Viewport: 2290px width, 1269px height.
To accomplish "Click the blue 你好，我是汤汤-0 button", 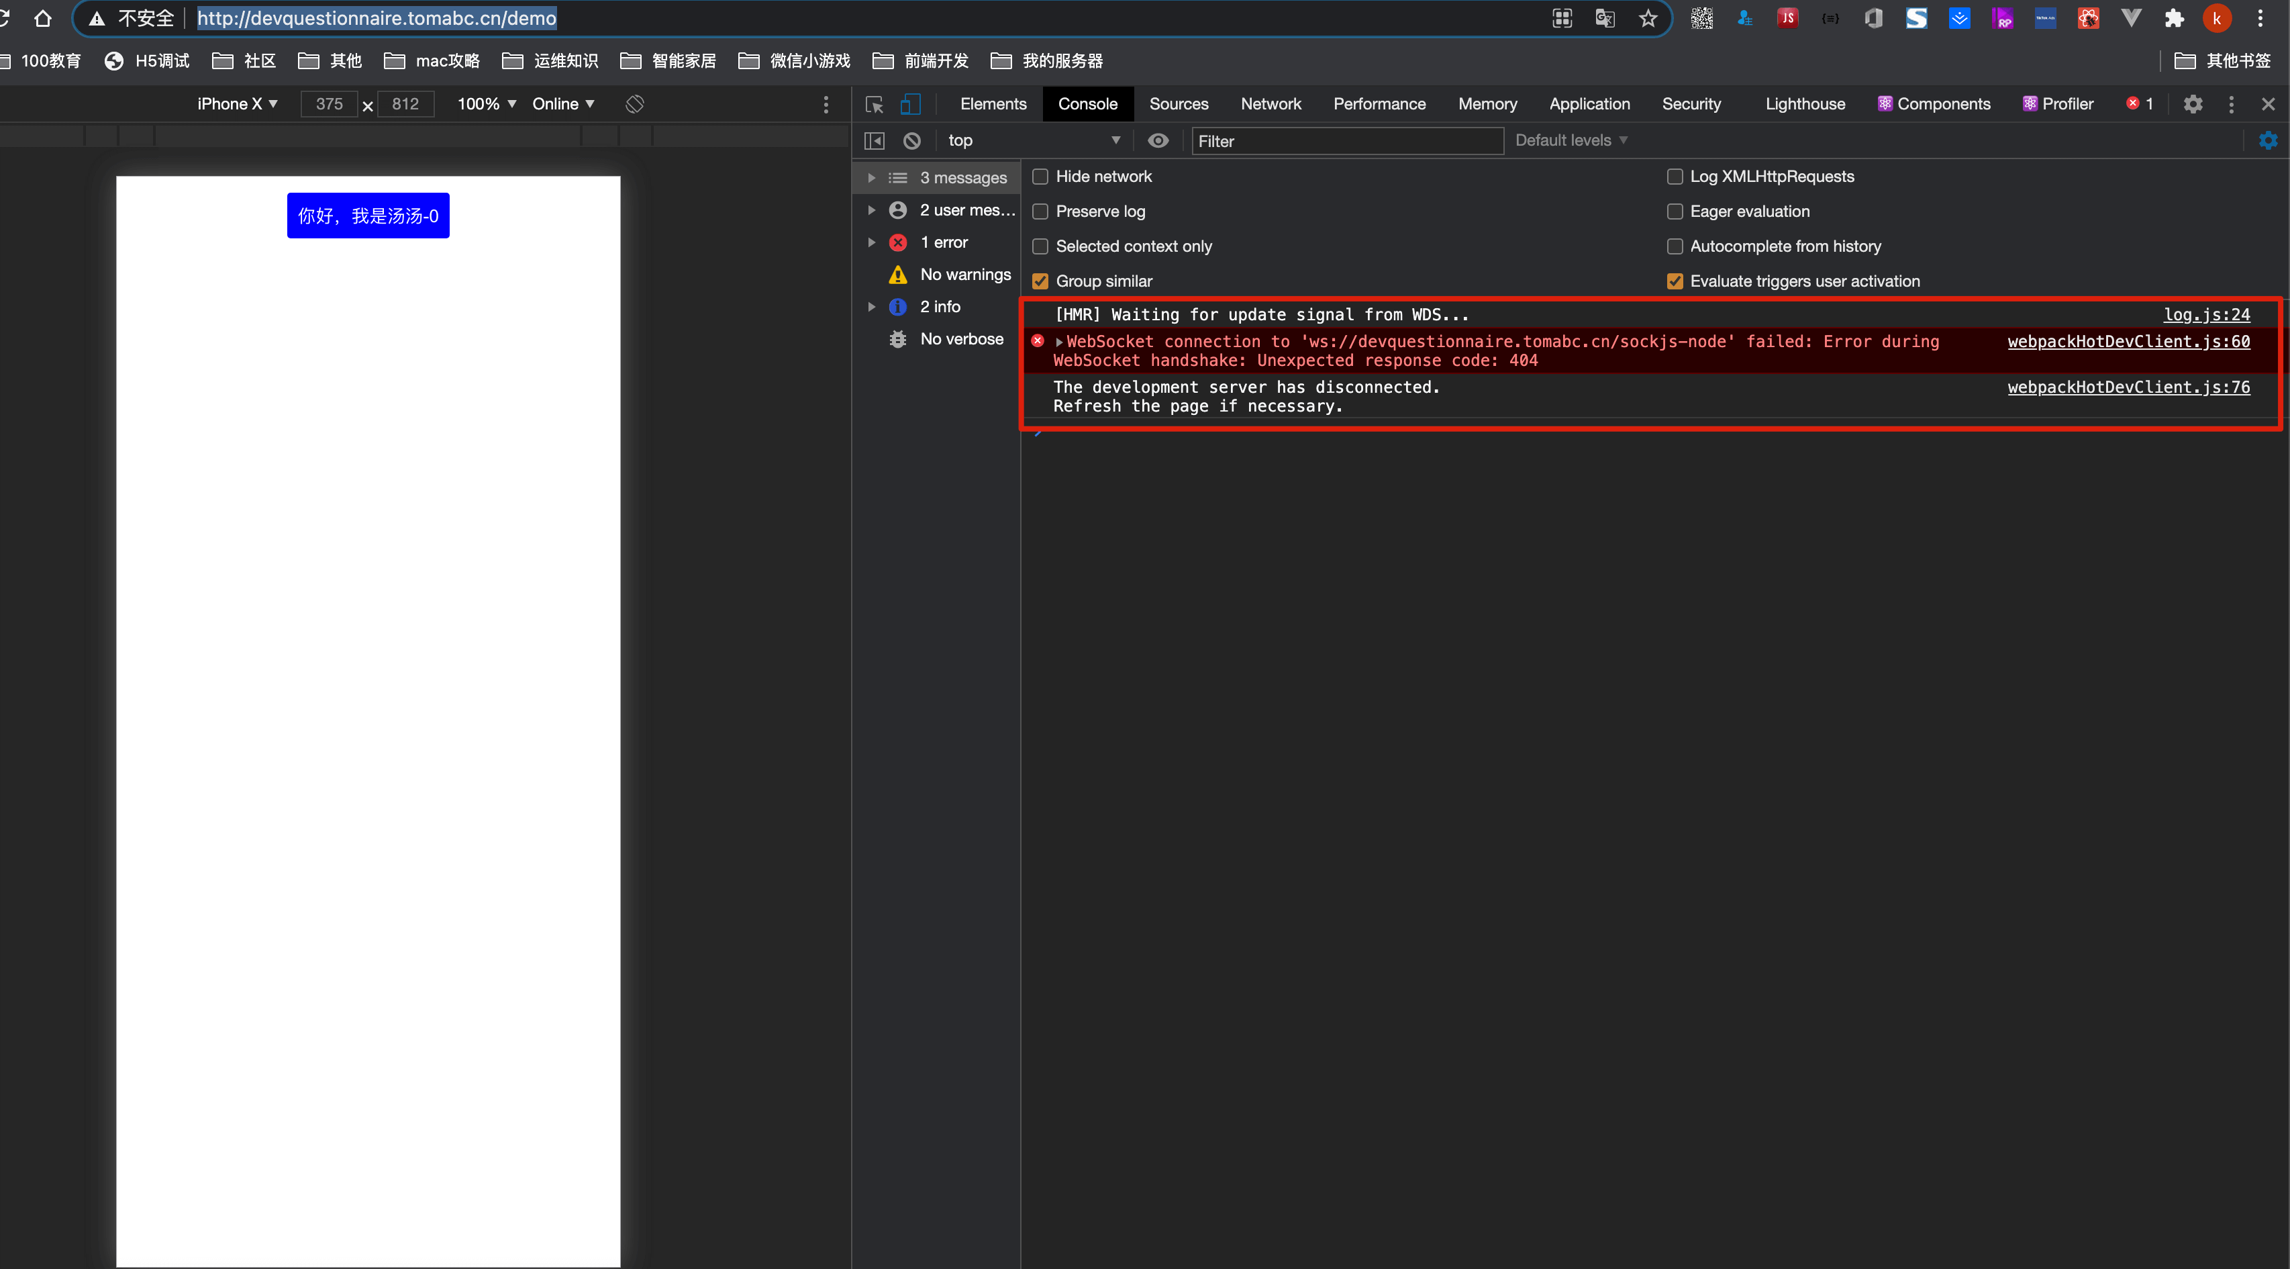I will 368,216.
